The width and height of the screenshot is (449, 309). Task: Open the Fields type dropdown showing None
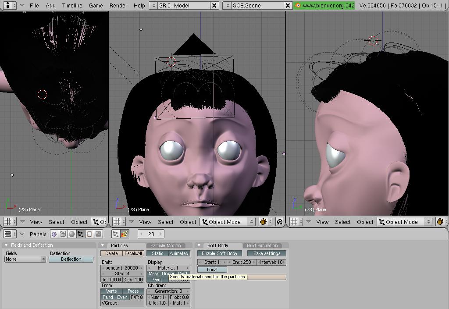[25, 259]
